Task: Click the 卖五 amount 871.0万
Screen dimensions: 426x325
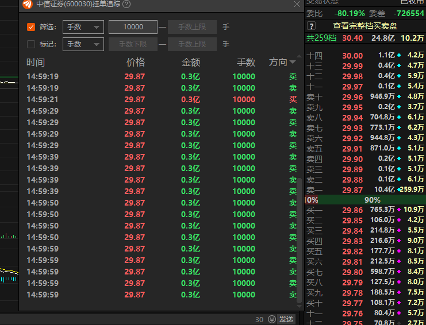Action: tap(382, 148)
